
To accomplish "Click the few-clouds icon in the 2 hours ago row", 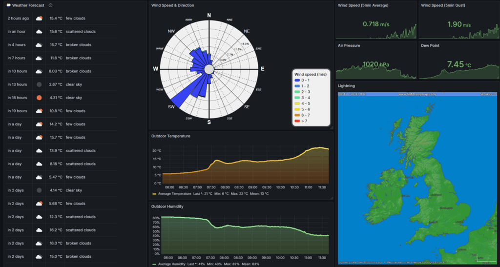I will click(x=39, y=19).
